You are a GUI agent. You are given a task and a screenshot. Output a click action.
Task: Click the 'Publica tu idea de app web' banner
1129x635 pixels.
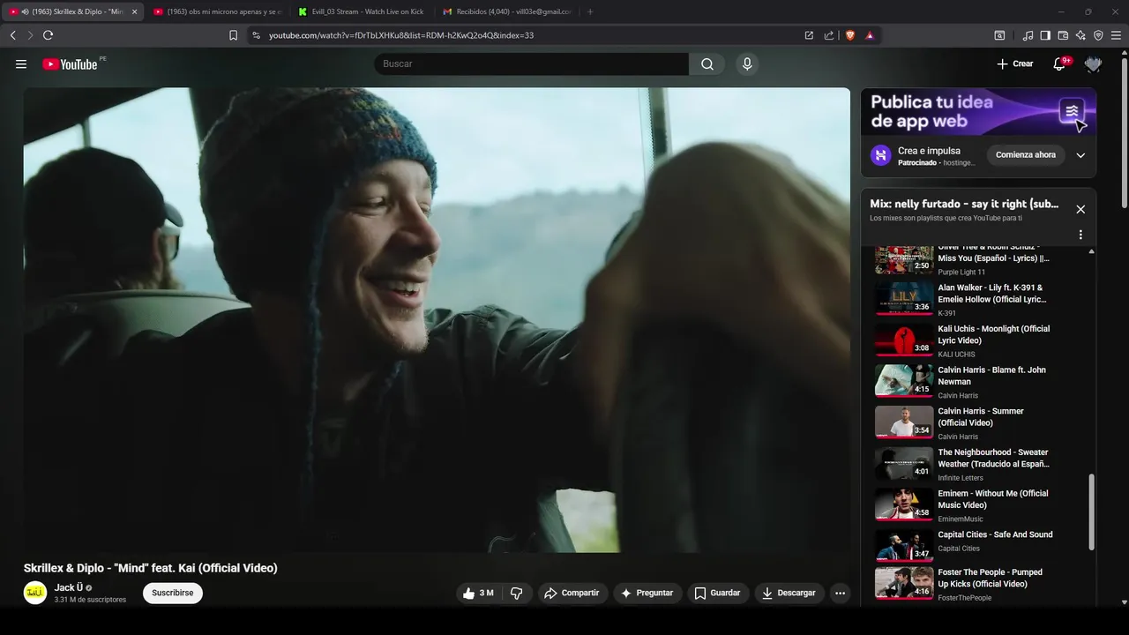978,112
